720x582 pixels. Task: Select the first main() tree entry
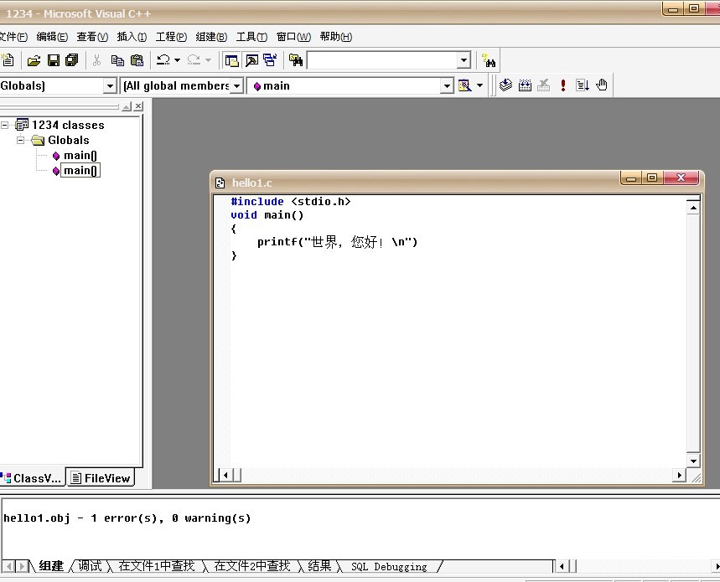[x=80, y=156]
